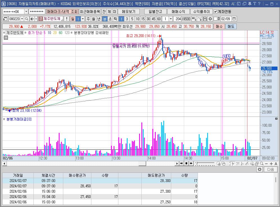Select 월 monthly period toggle

click(94, 19)
